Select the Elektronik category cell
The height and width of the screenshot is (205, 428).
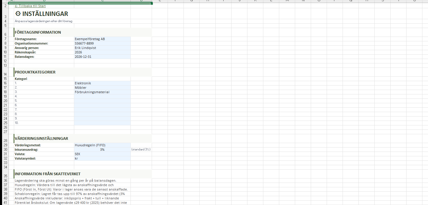pyautogui.click(x=102, y=83)
